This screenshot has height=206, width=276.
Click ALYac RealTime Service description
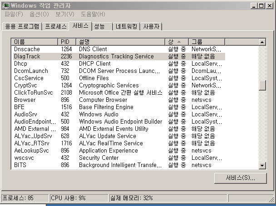coord(111,143)
